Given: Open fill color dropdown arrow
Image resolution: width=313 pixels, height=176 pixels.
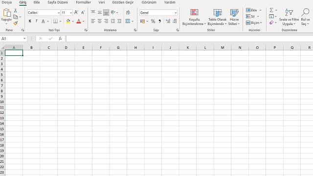Looking at the screenshot, I should click(73, 21).
